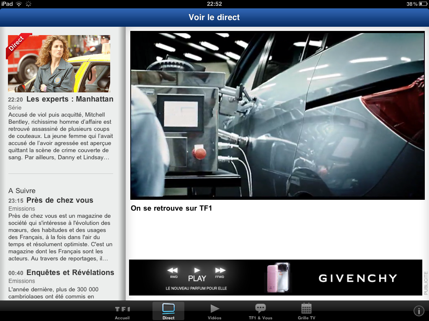
Task: Open the Accueil tab
Action: [122, 311]
